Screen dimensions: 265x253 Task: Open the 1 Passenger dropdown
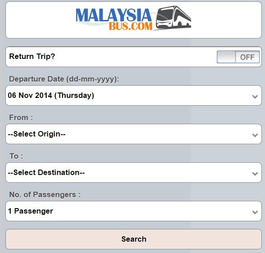click(x=133, y=211)
